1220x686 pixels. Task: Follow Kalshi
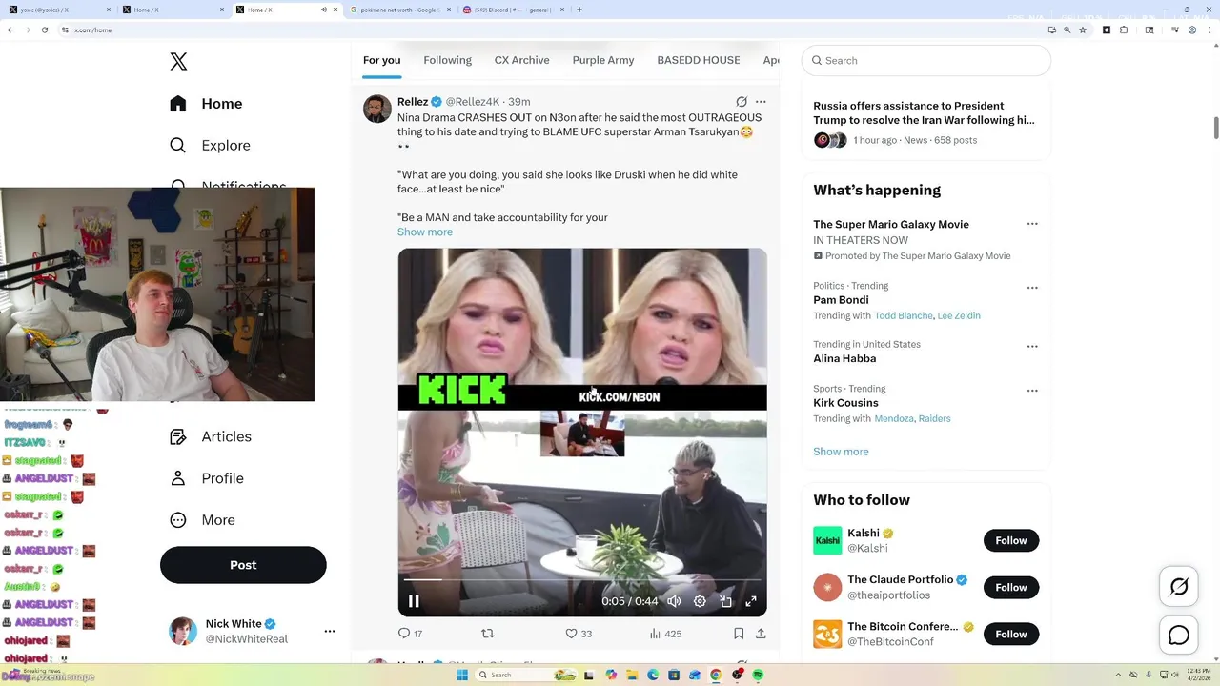point(1011,540)
